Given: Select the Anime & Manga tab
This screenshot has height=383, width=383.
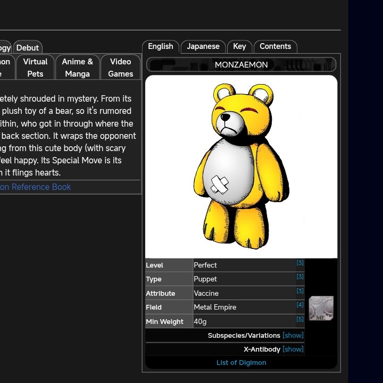Looking at the screenshot, I should 78,68.
